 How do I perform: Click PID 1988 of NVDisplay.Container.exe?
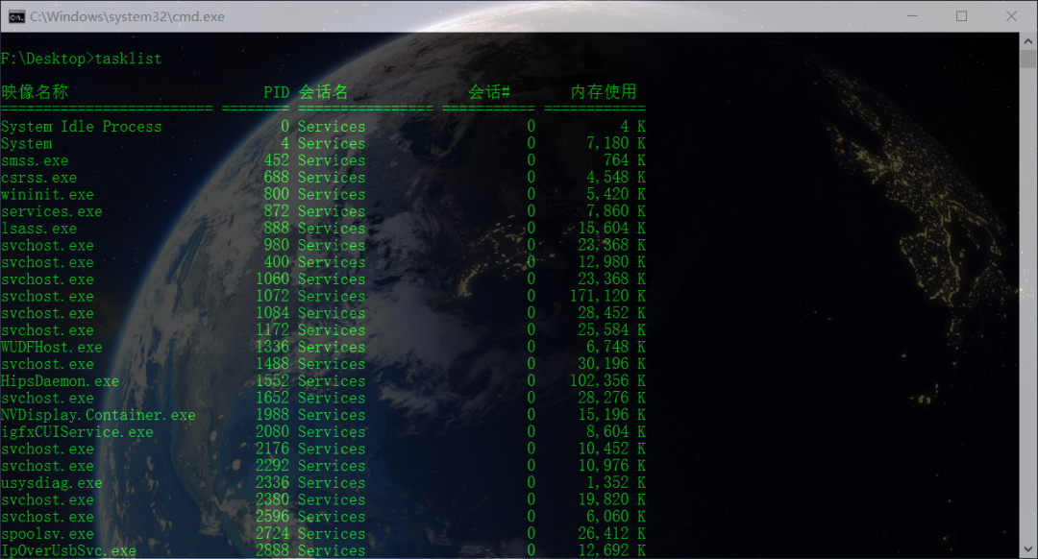pos(273,415)
